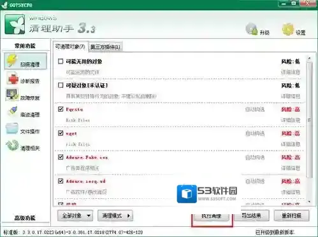Select the 高级功能 section header
This screenshot has height=237, width=318.
[x=25, y=218]
